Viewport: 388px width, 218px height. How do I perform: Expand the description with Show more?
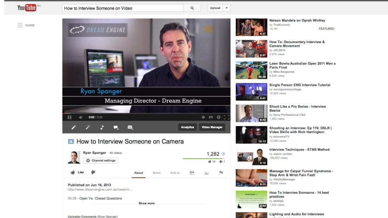point(147,203)
